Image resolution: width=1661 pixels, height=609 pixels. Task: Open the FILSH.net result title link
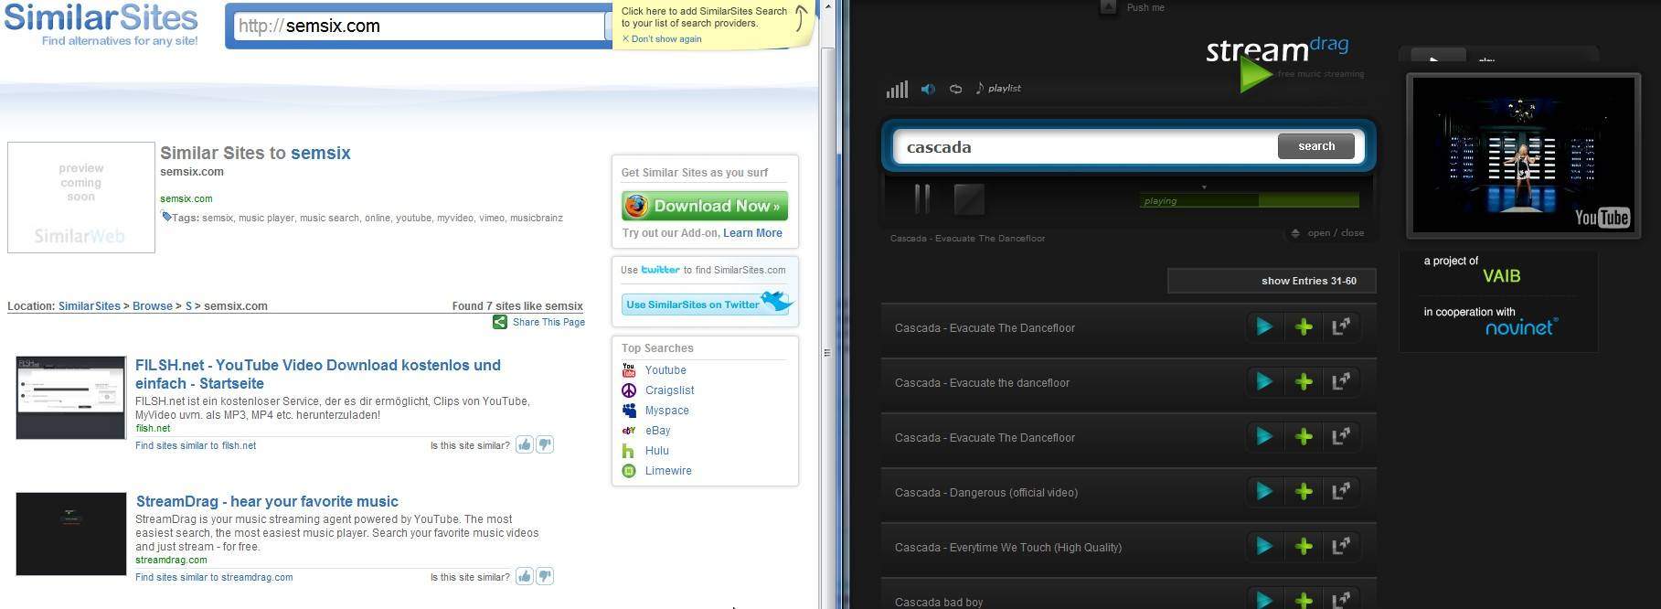pos(318,374)
